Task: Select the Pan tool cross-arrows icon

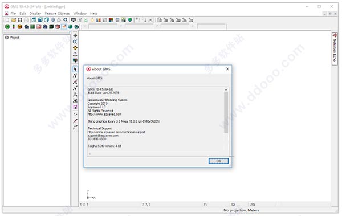Action: [75, 35]
